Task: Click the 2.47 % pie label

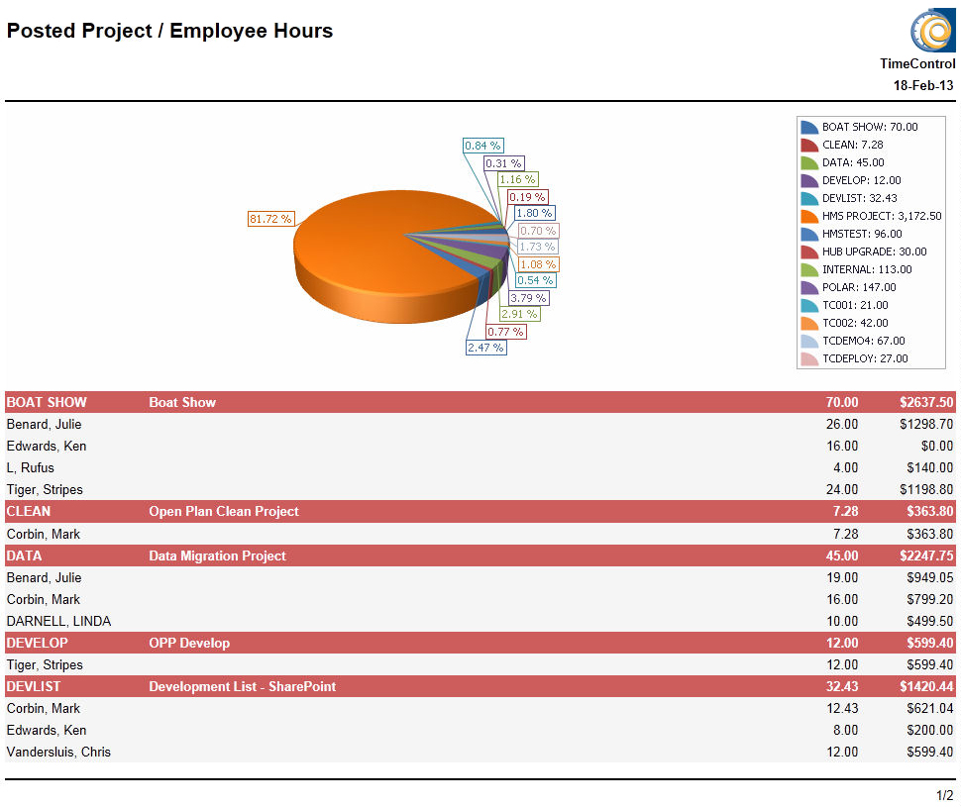Action: (x=486, y=348)
